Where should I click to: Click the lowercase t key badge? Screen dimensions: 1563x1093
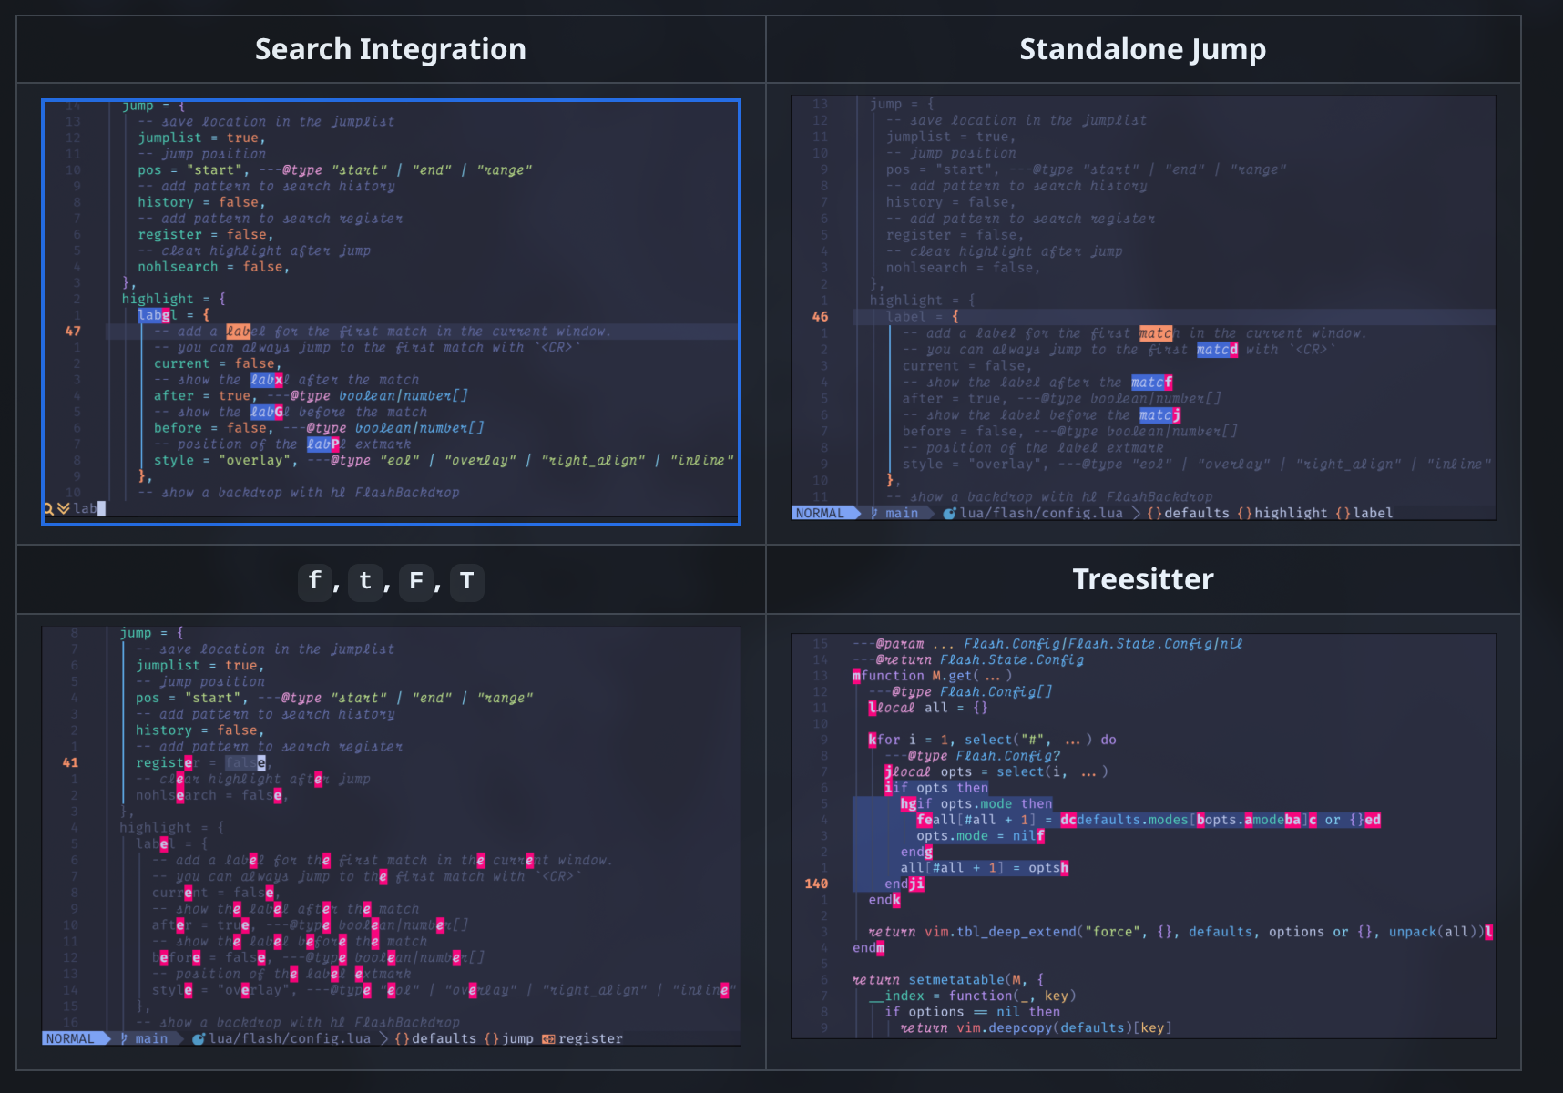coord(365,581)
